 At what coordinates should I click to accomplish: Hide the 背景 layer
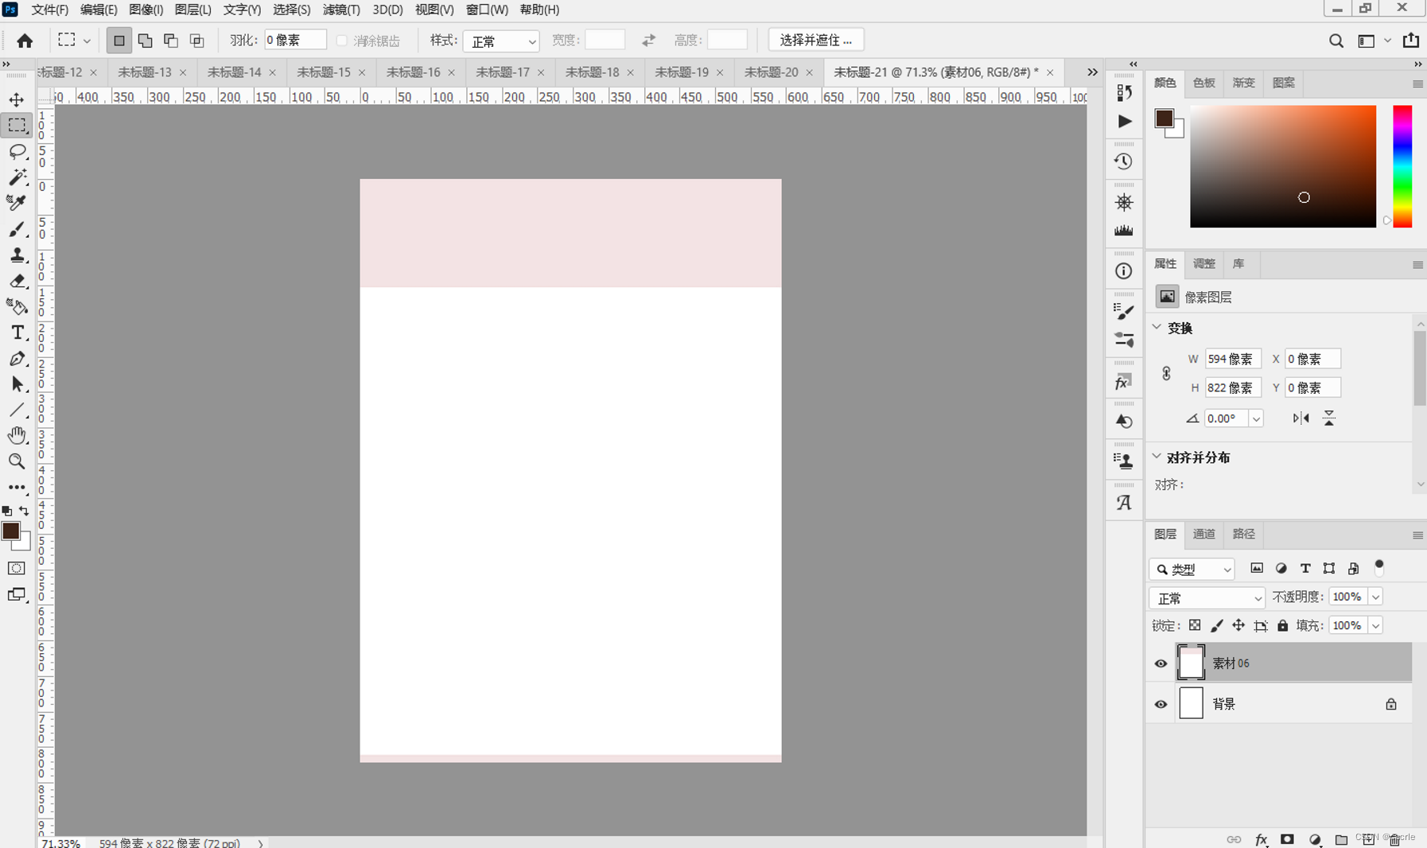point(1161,704)
